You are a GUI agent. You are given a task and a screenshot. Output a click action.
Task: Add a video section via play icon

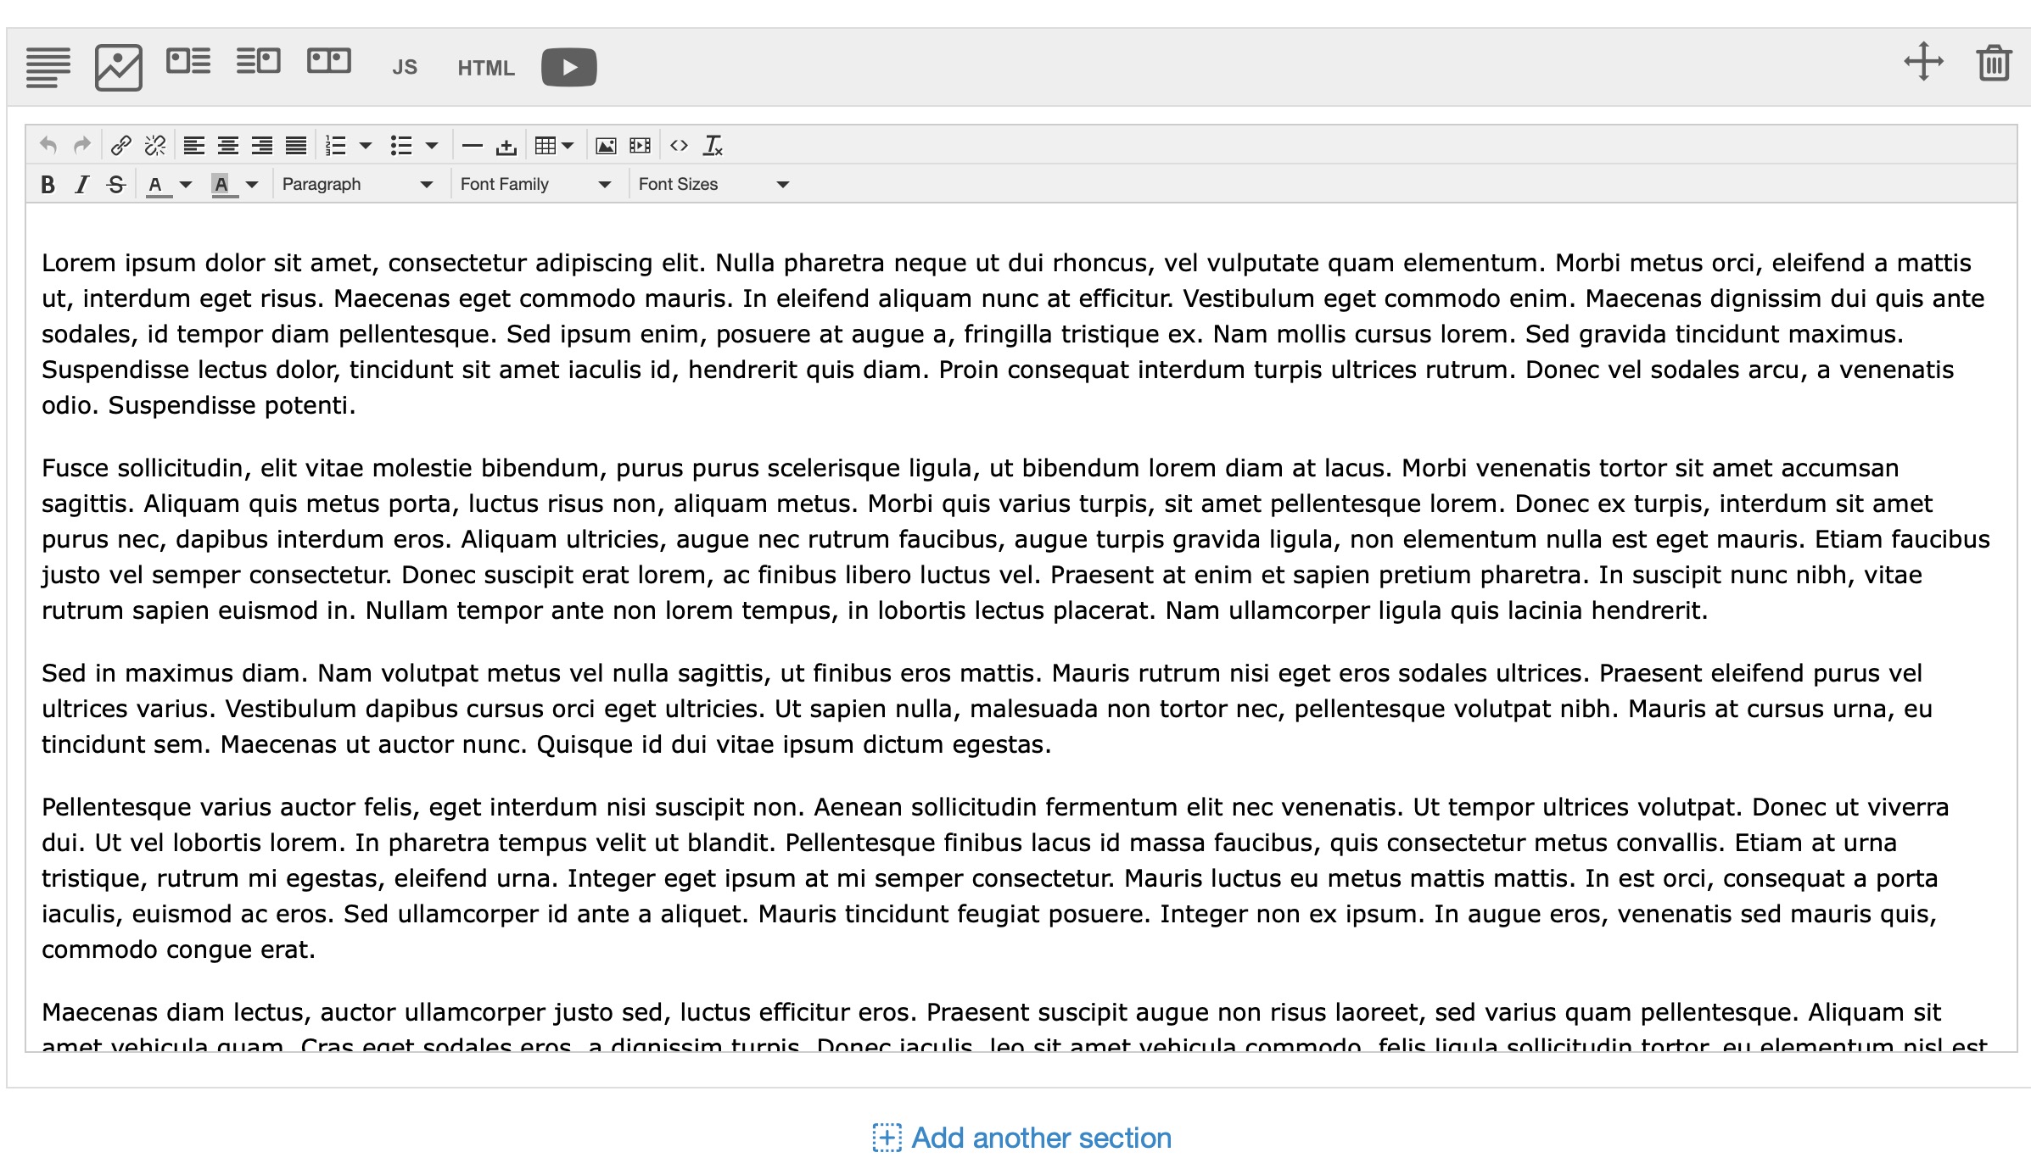(569, 67)
